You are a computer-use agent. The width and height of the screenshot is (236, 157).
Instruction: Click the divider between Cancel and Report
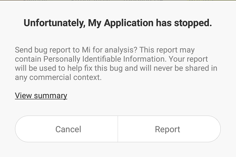(118, 129)
